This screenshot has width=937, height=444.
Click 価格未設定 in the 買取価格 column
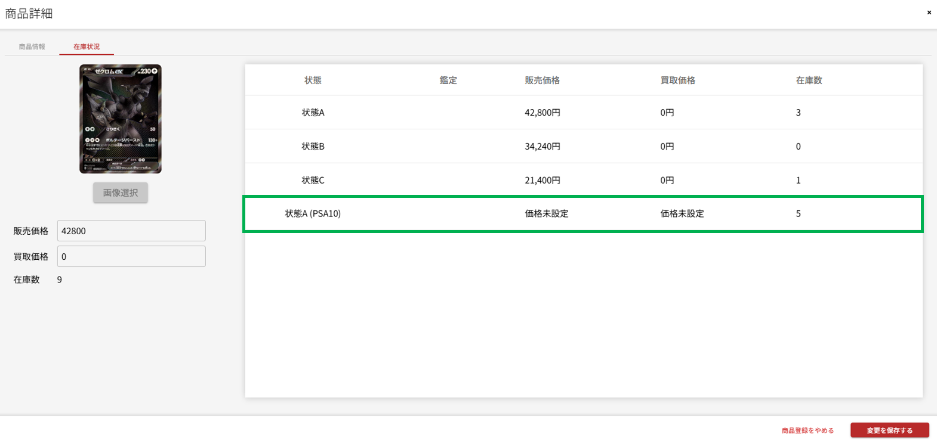[682, 213]
